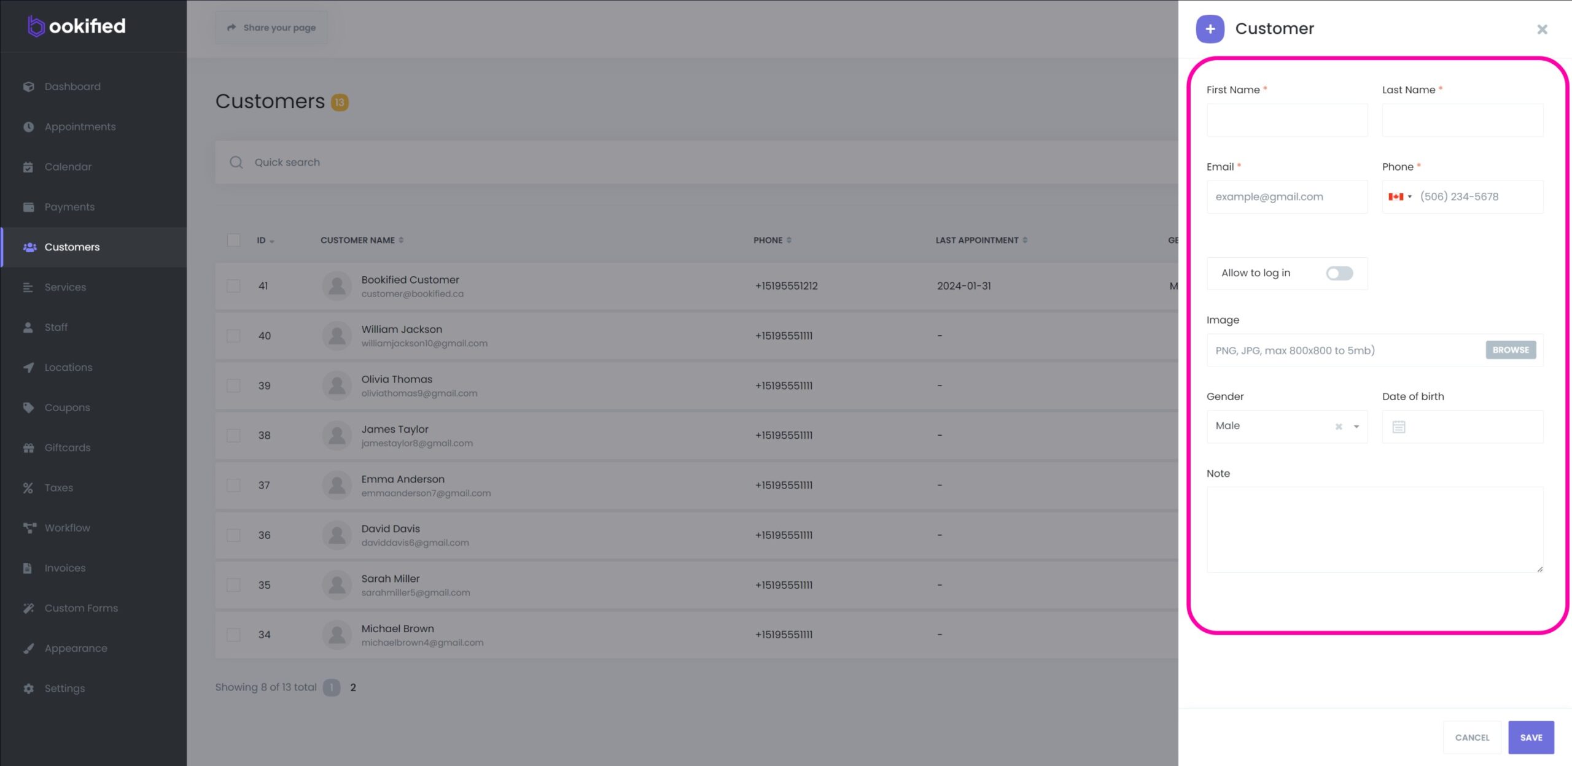Open the Settings gear icon
Image resolution: width=1572 pixels, height=766 pixels.
point(28,689)
